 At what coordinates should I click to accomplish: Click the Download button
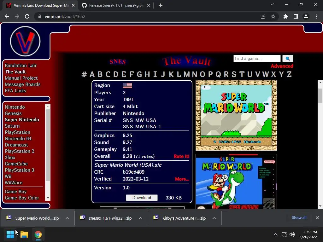(142, 198)
